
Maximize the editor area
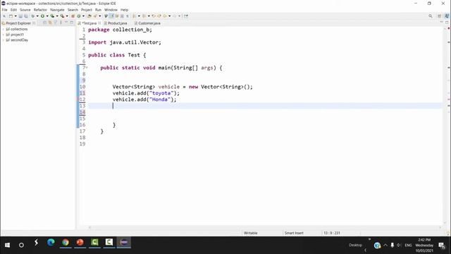(447, 23)
